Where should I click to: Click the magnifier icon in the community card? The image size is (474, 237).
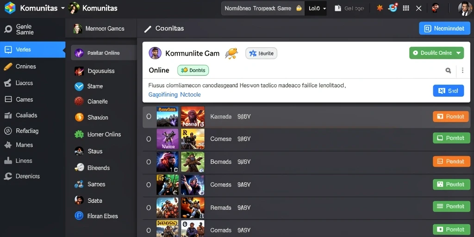(448, 70)
